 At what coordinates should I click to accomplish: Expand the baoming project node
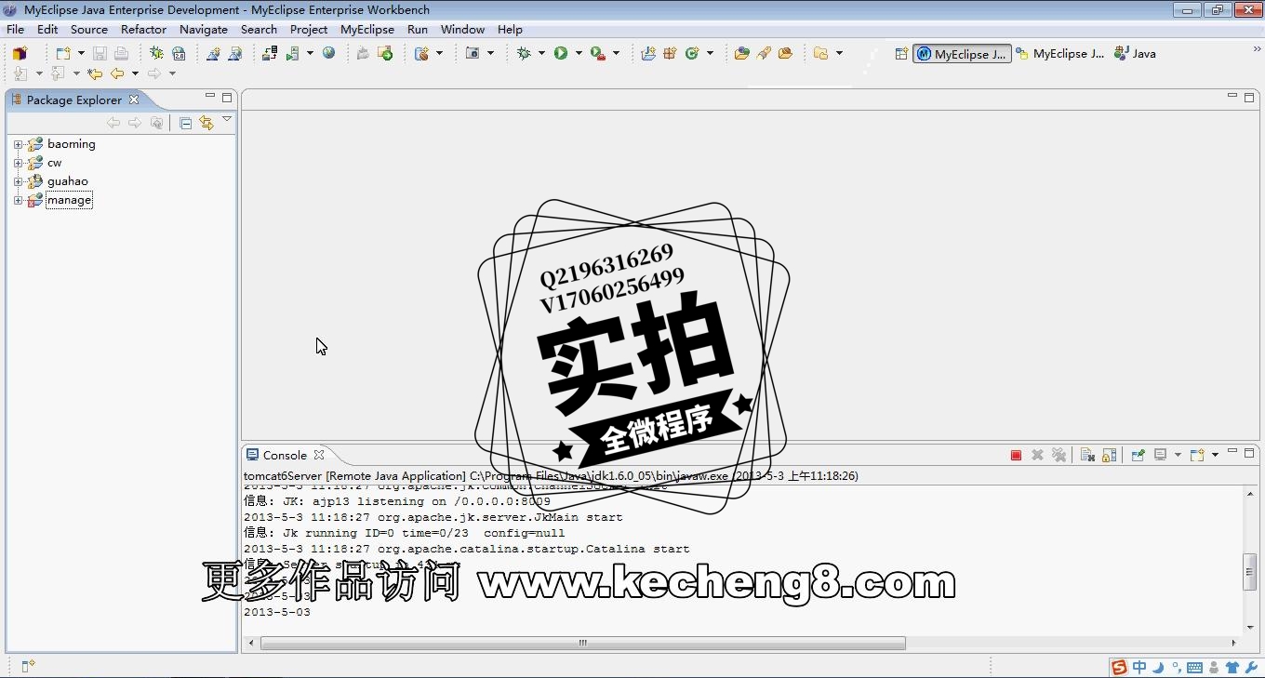tap(18, 144)
